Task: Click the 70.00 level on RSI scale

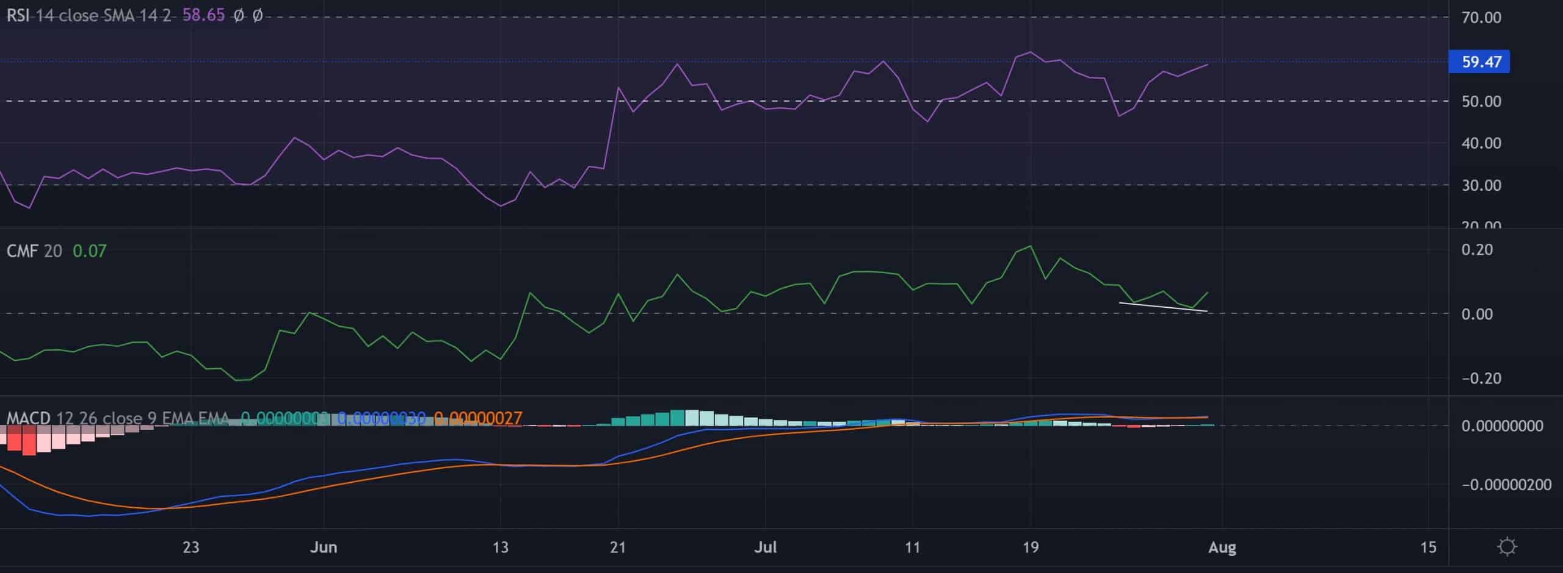Action: [x=1481, y=18]
